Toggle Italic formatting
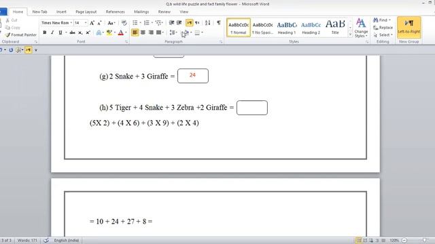The height and width of the screenshot is (244, 435). click(x=52, y=33)
